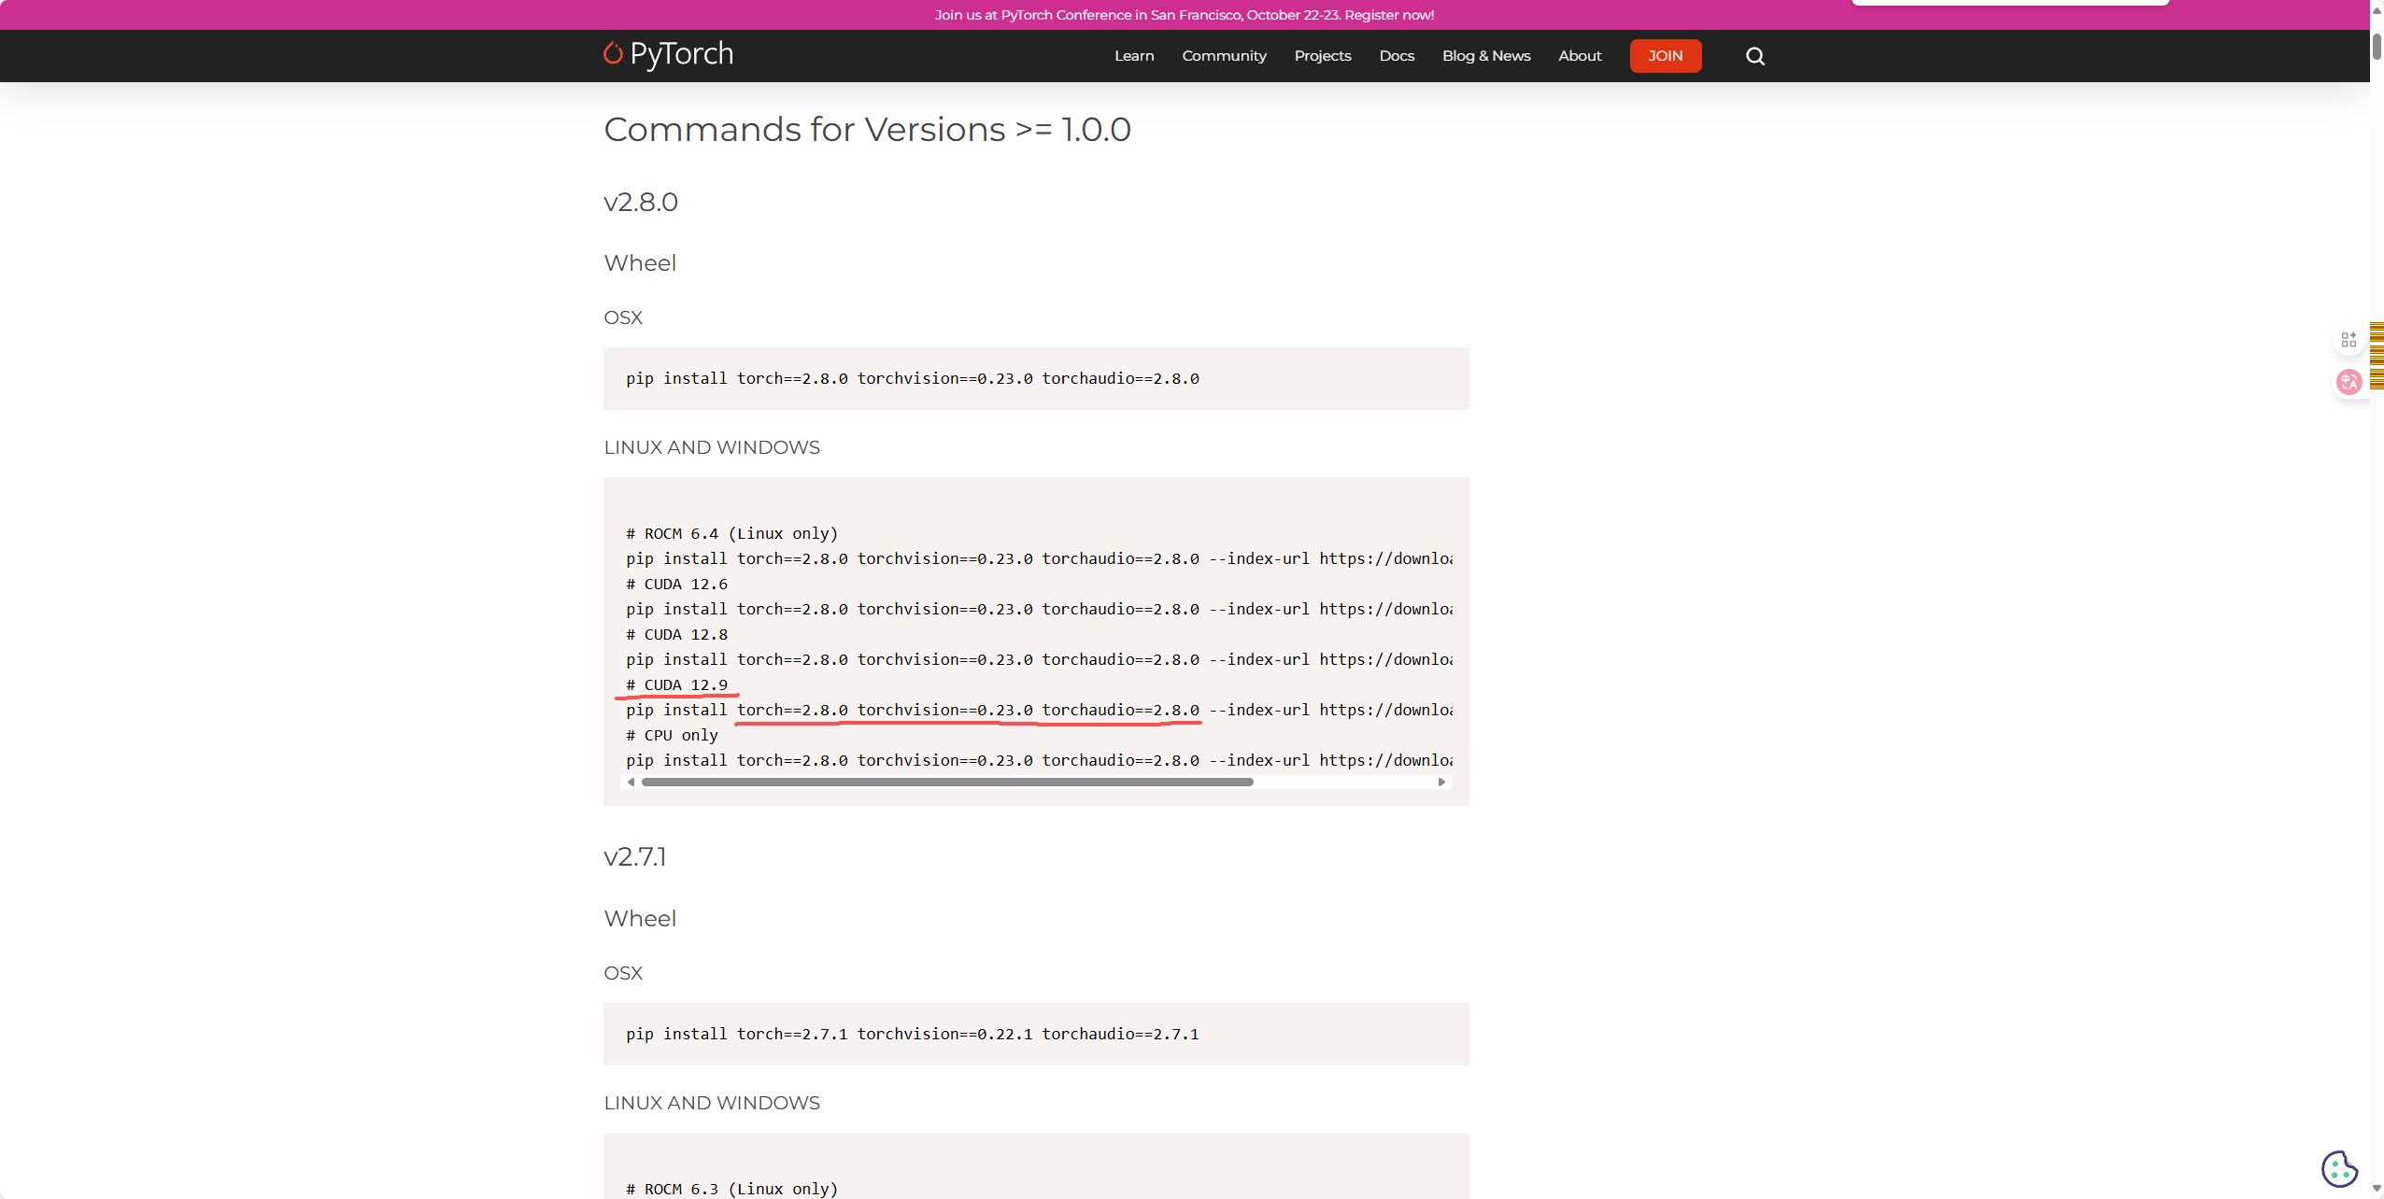
Task: Click code block right scroll arrow
Action: [1441, 783]
